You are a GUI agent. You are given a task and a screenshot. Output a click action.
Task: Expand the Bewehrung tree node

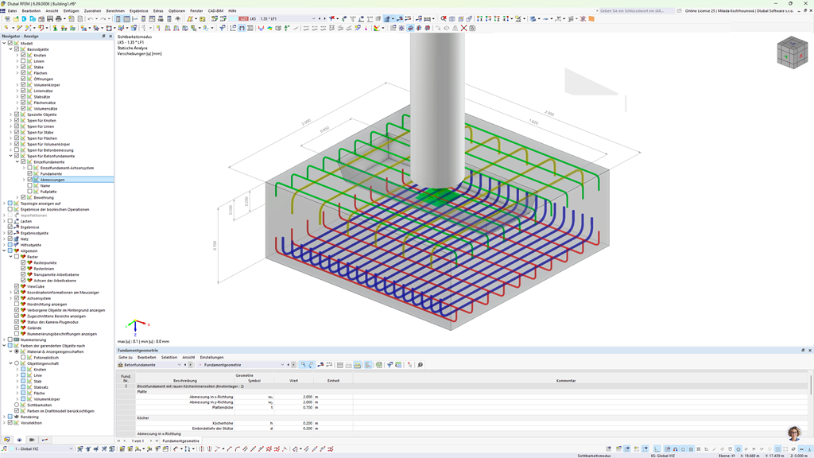click(17, 197)
